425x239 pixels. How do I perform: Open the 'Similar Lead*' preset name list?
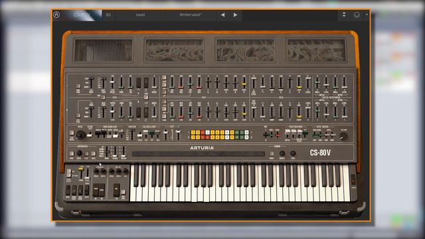point(191,15)
